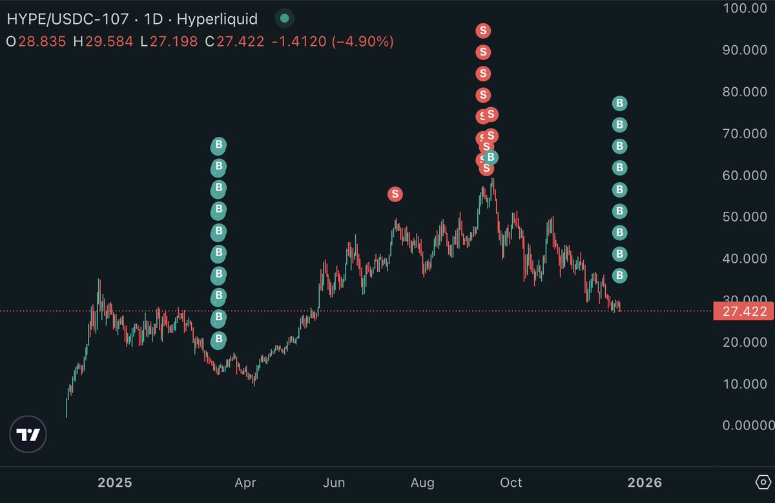Click the change value −1.4120 (−4.90%)
The height and width of the screenshot is (503, 775).
332,42
